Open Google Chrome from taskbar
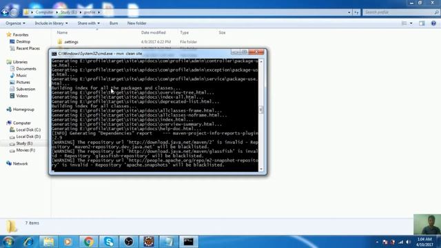Image resolution: width=441 pixels, height=248 pixels. pyautogui.click(x=88, y=242)
